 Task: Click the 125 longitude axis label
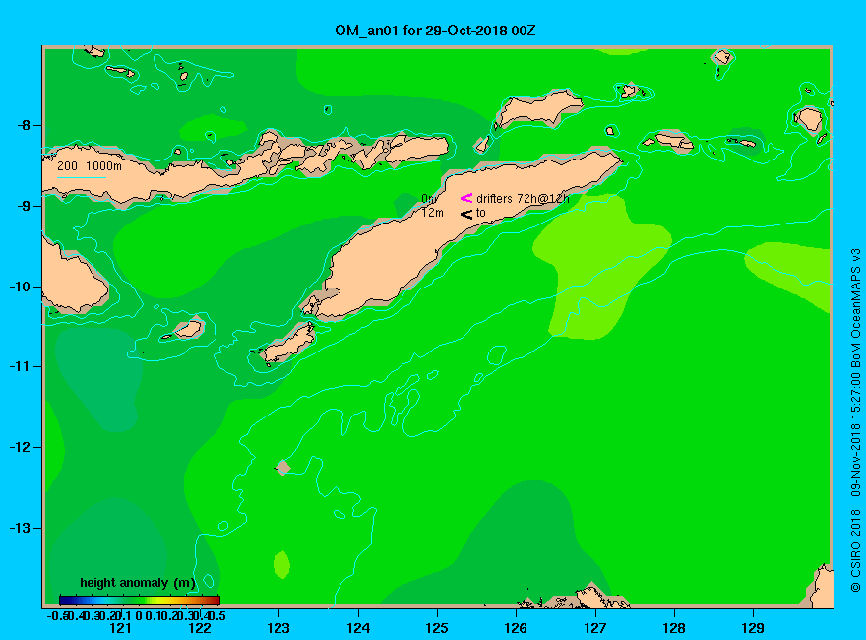[437, 628]
